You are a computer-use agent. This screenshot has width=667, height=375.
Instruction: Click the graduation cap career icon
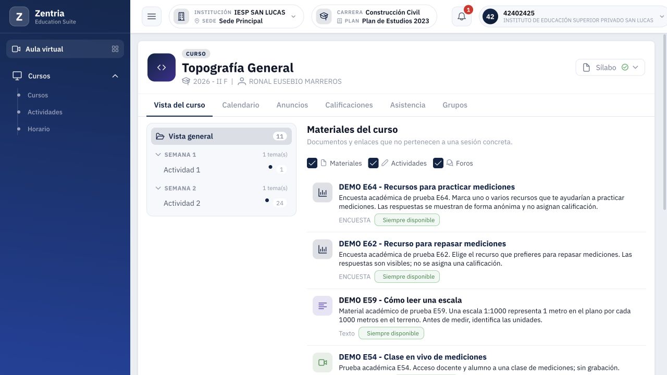(324, 17)
